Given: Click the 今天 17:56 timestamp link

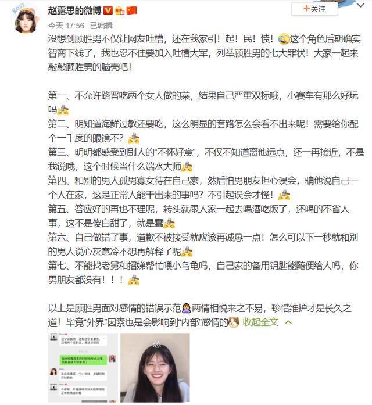Looking at the screenshot, I should 66,26.
